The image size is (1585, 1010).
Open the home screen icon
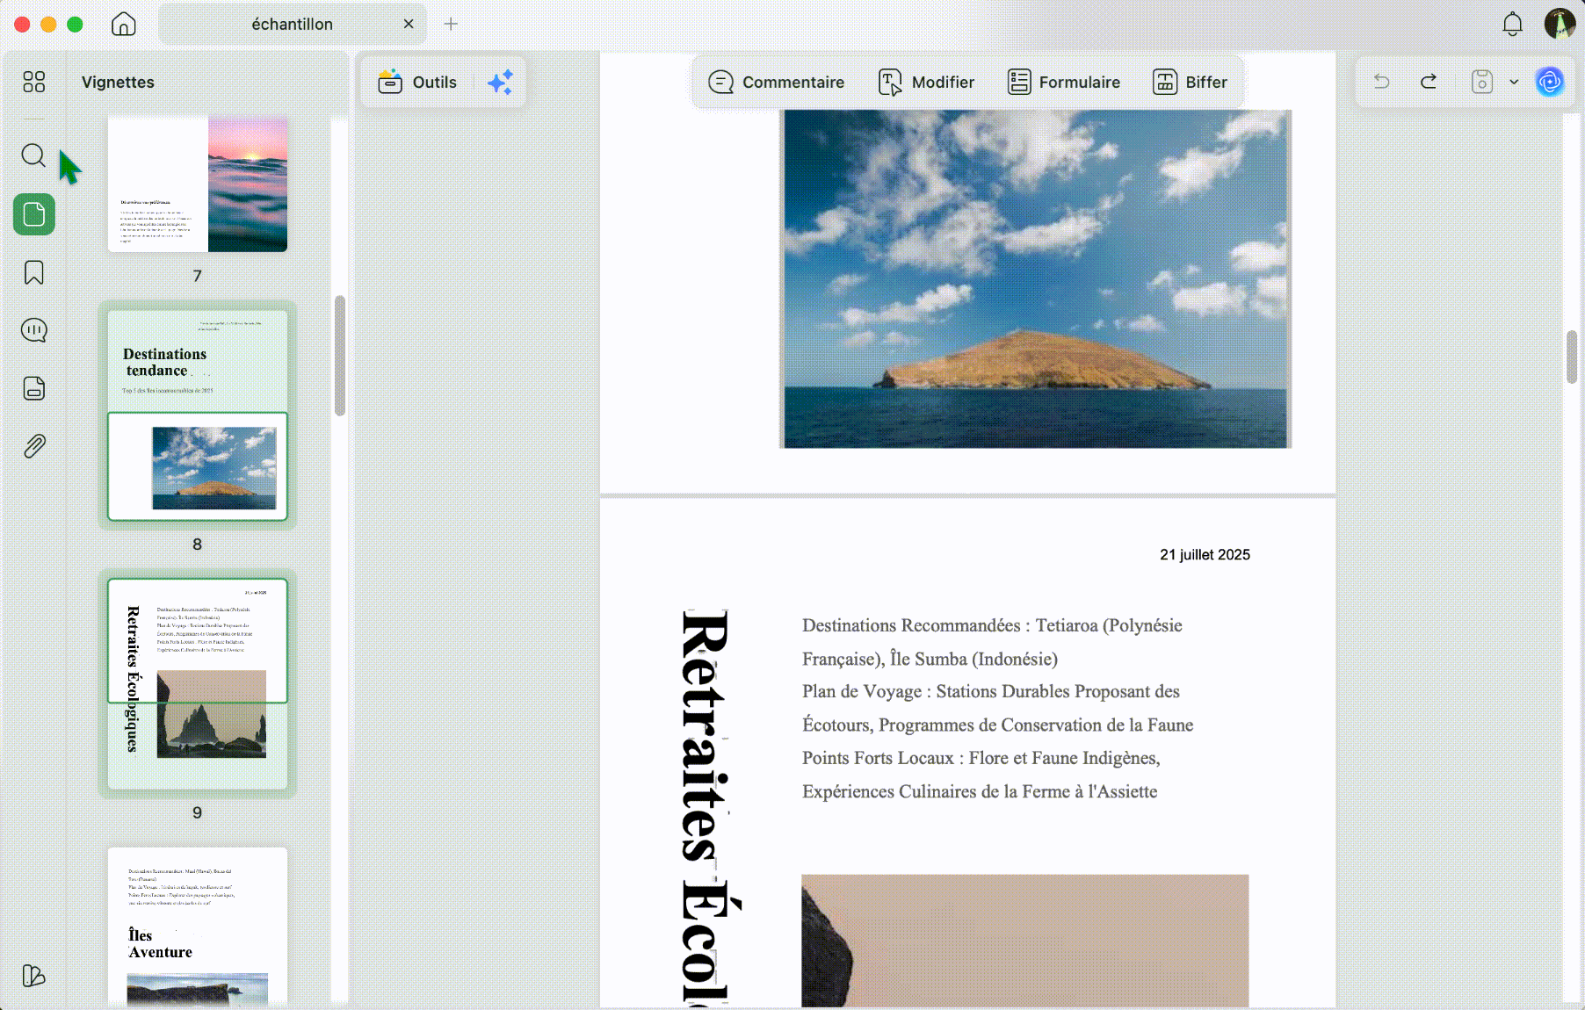click(124, 24)
